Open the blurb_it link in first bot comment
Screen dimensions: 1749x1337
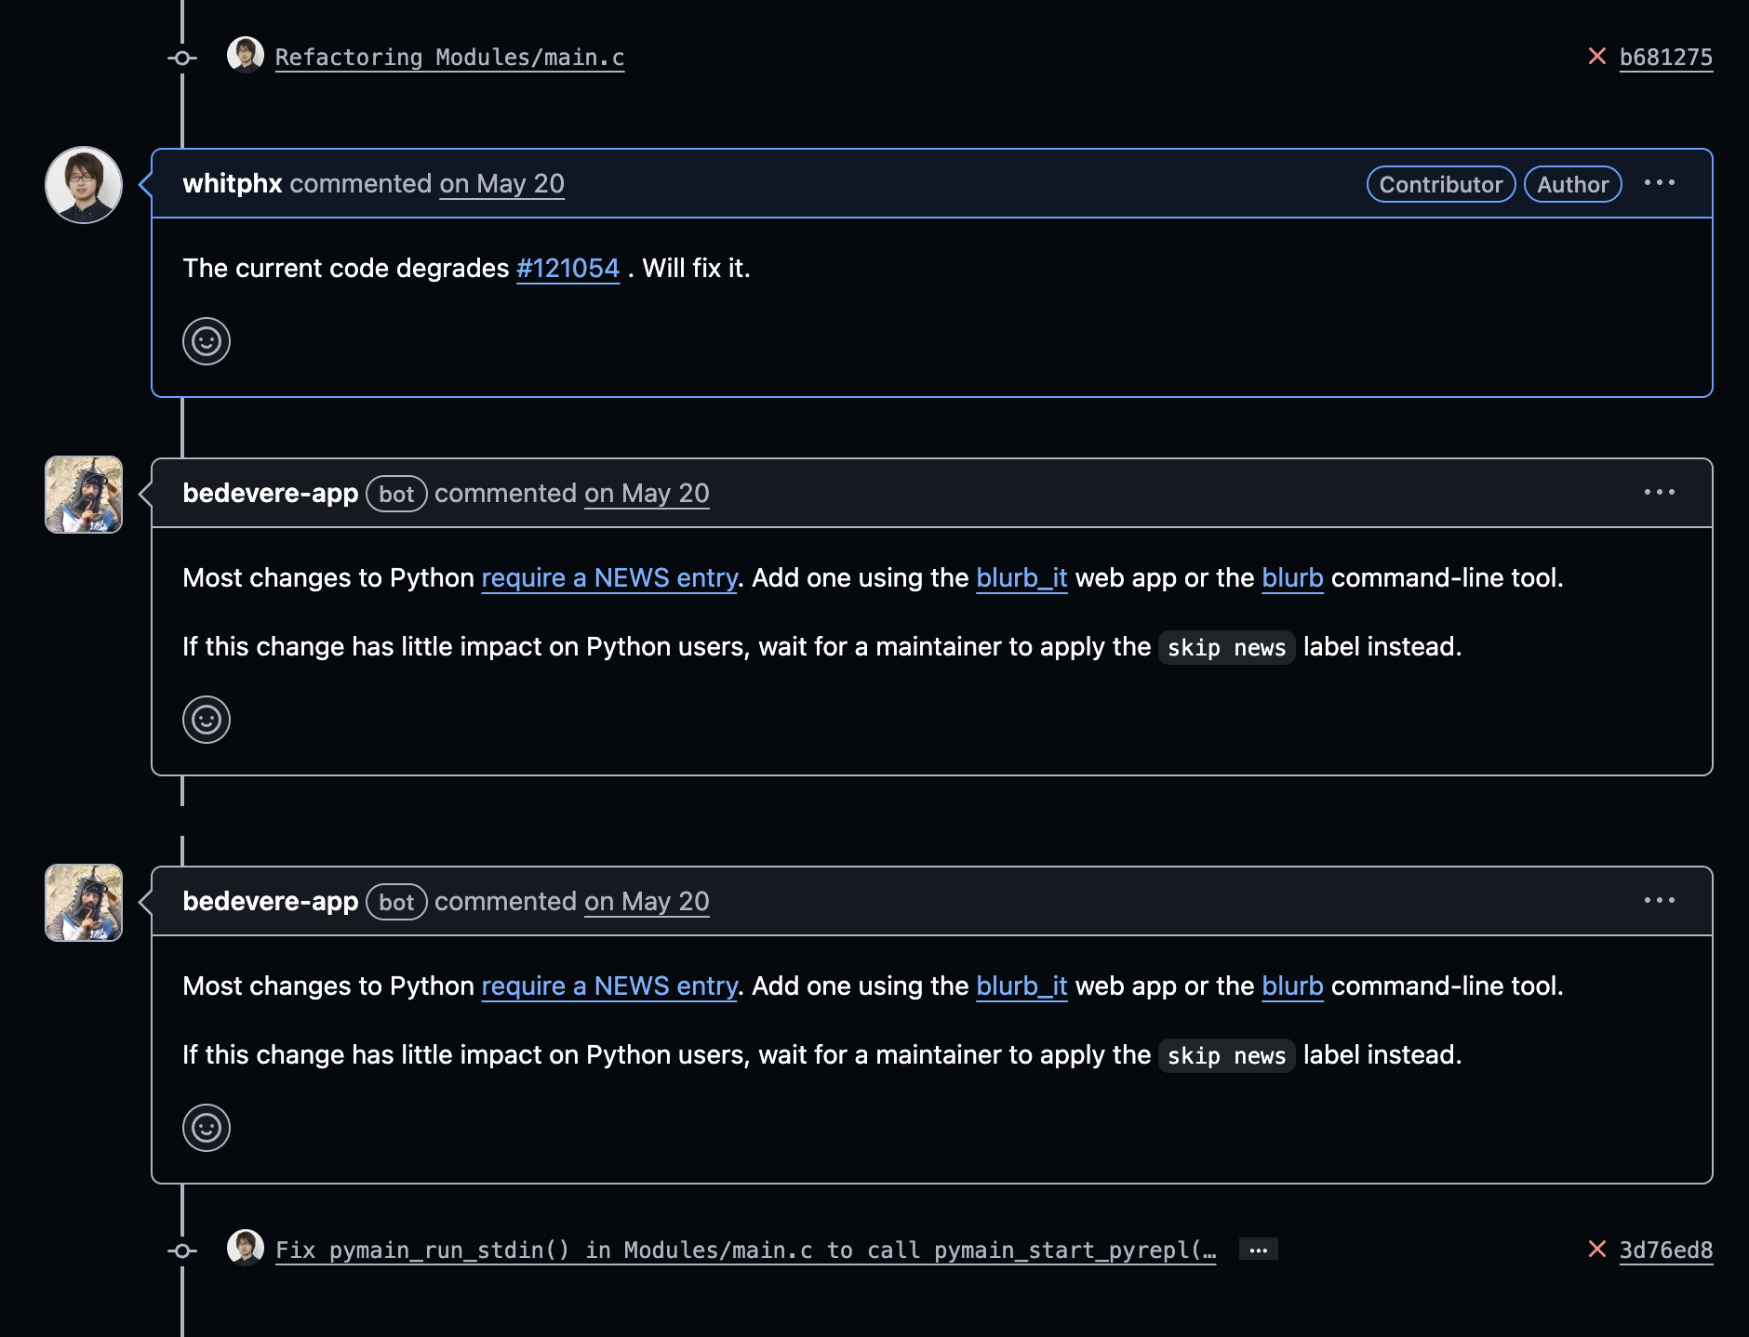click(x=1021, y=577)
